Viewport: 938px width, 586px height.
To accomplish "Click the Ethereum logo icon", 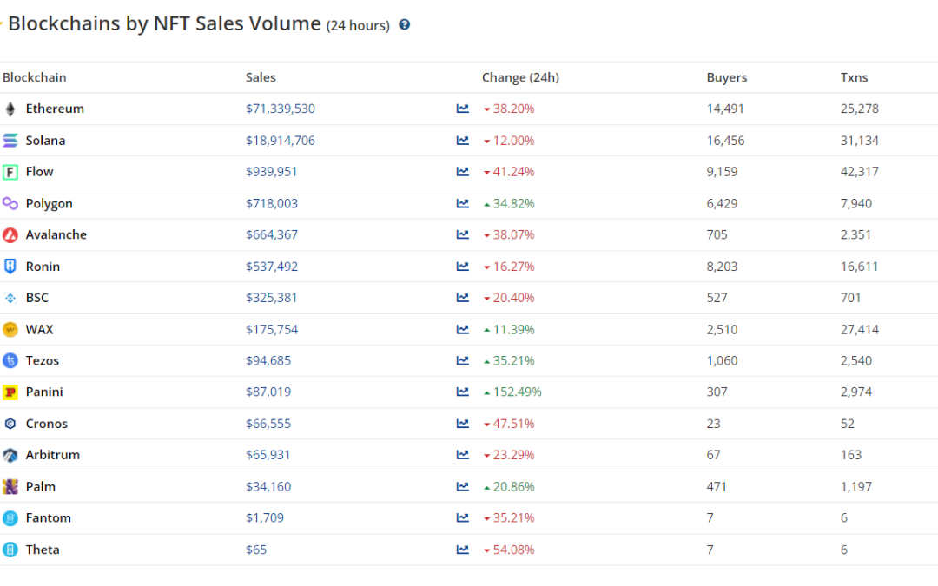I will (10, 109).
